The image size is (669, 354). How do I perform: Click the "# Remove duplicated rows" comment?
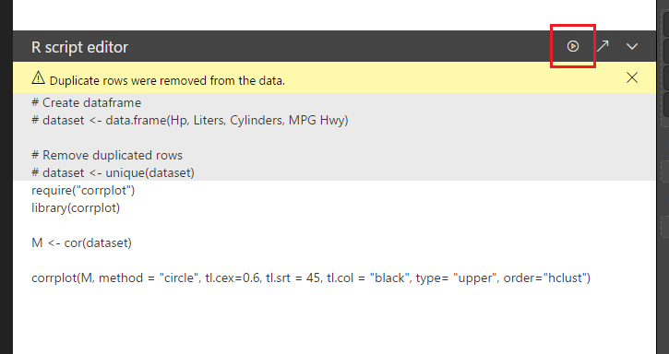[107, 155]
